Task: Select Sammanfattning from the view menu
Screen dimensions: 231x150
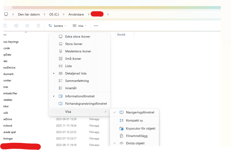Action: (x=77, y=81)
